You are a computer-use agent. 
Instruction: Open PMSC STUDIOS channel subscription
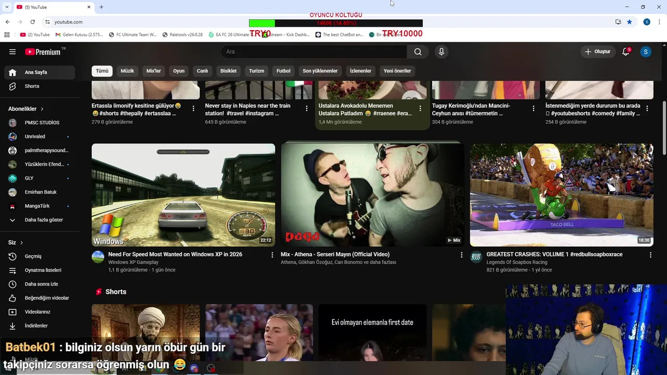pyautogui.click(x=40, y=123)
